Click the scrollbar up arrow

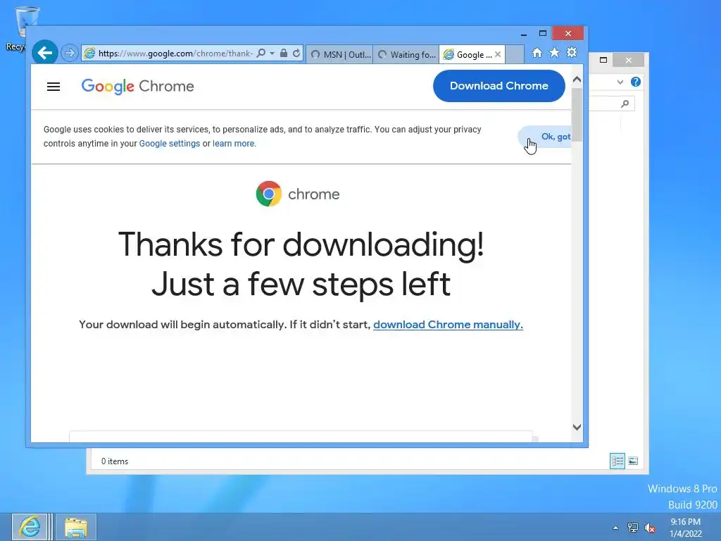click(577, 80)
